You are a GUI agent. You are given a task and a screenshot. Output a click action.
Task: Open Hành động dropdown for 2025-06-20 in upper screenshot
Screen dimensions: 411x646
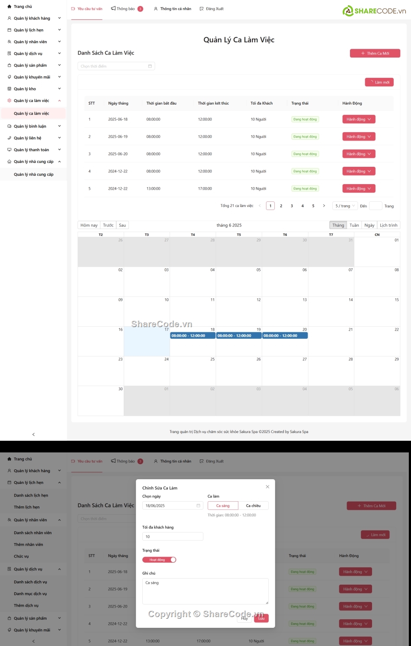click(x=359, y=154)
